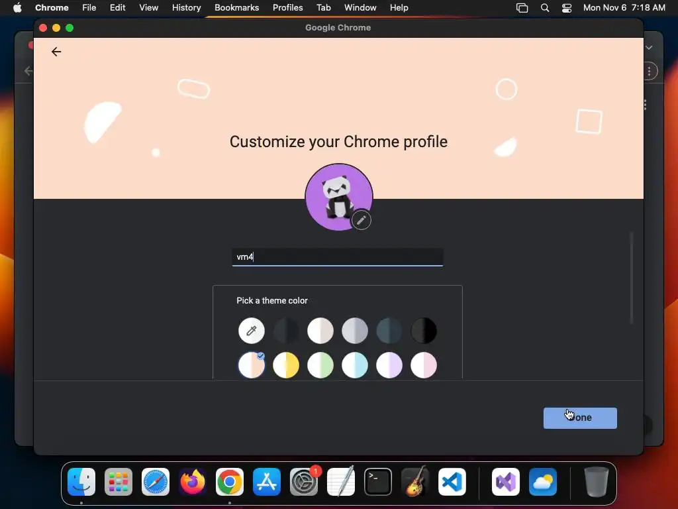This screenshot has width=678, height=509.
Task: Open Control Center in menu bar
Action: click(567, 8)
